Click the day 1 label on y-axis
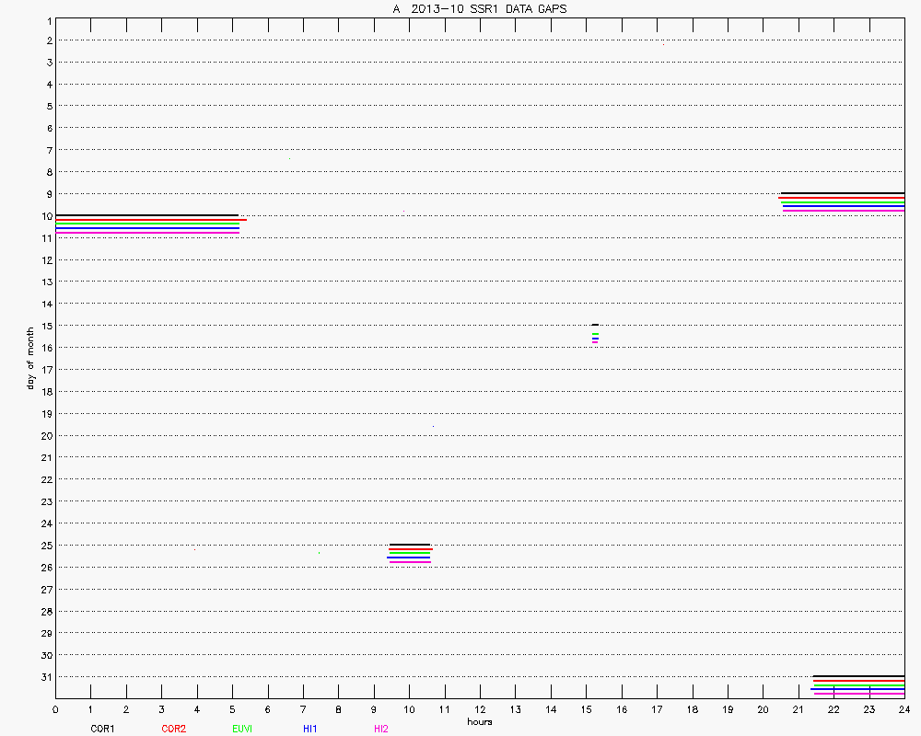This screenshot has width=921, height=736. [x=47, y=19]
